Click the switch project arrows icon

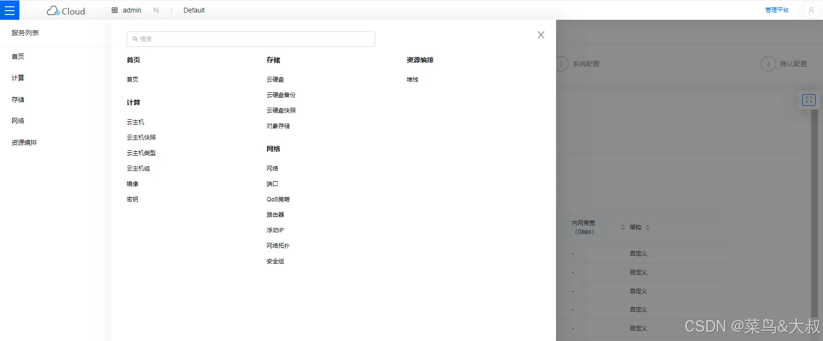(x=156, y=10)
